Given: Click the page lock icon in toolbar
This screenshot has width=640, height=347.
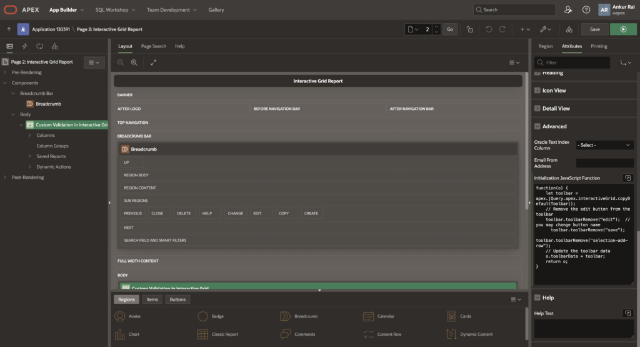Looking at the screenshot, I should (469, 29).
